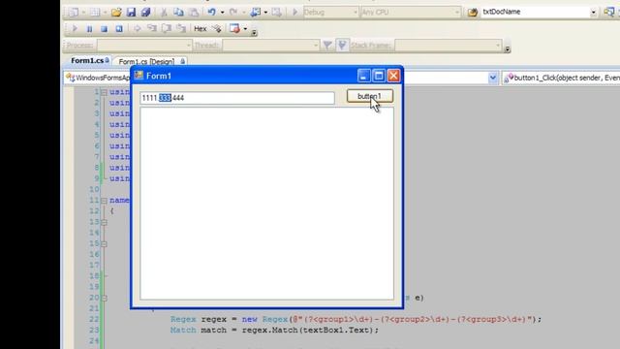Open the class selector dropdown arrow
Image resolution: width=620 pixels, height=349 pixels.
pos(493,78)
